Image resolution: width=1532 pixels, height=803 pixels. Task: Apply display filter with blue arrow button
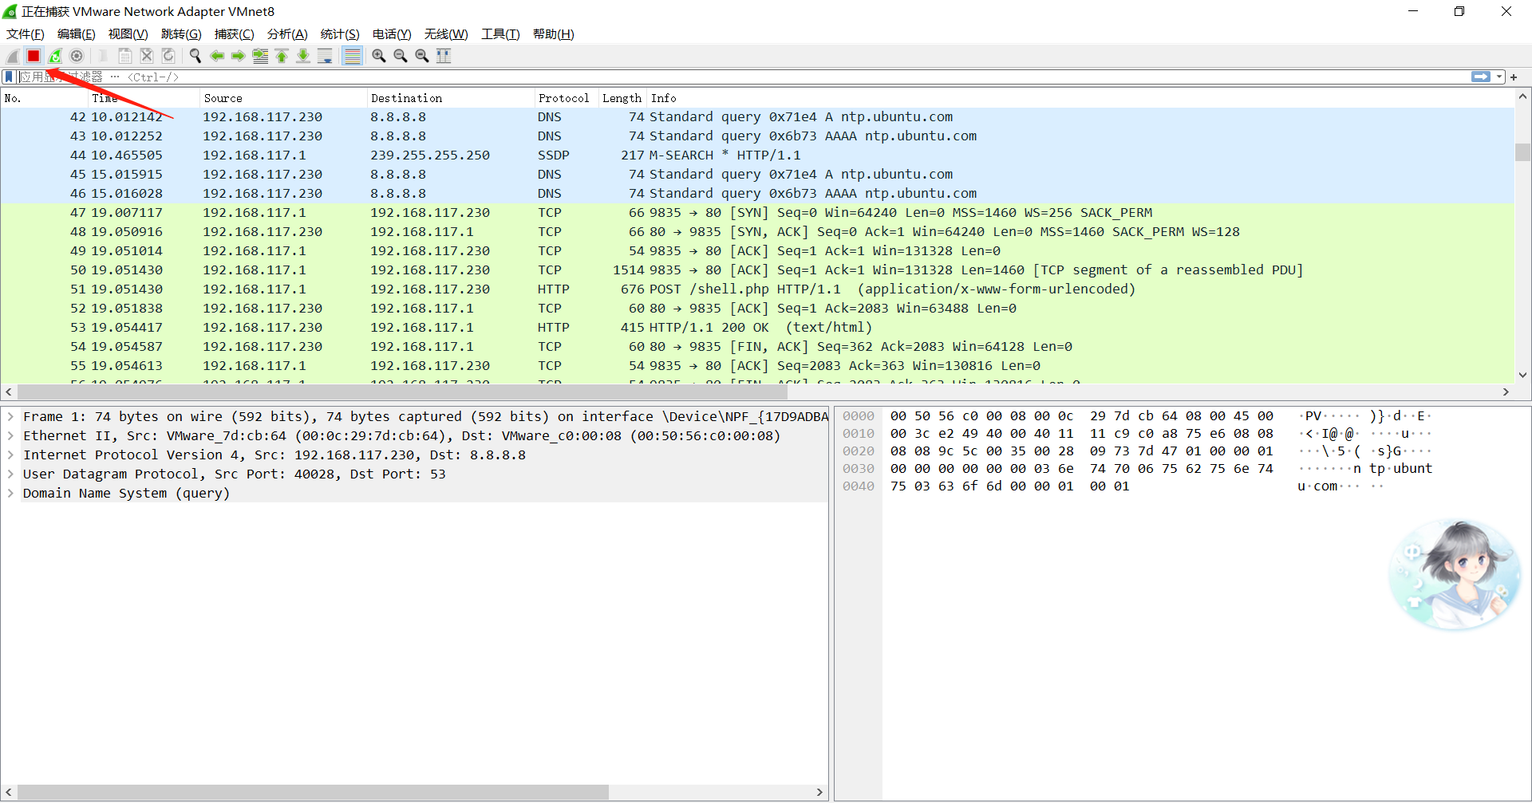tap(1480, 77)
